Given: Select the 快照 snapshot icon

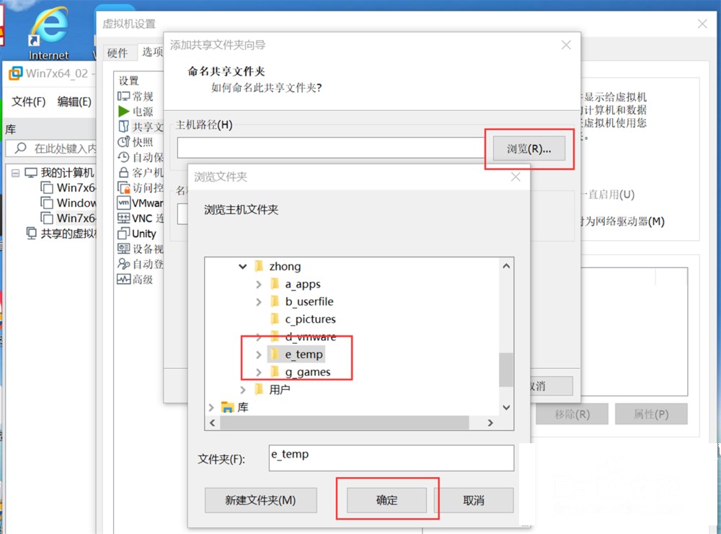Looking at the screenshot, I should pos(123,141).
